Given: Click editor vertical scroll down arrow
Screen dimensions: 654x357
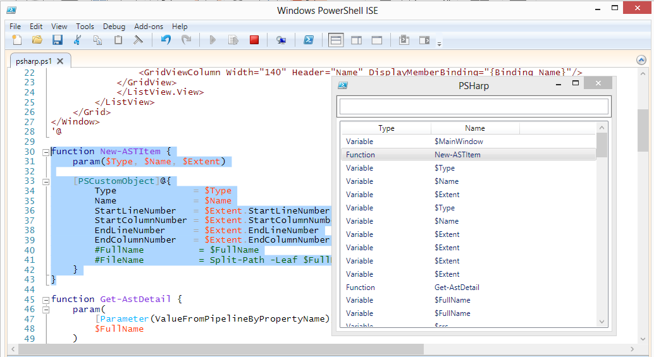Looking at the screenshot, I should coord(643,339).
